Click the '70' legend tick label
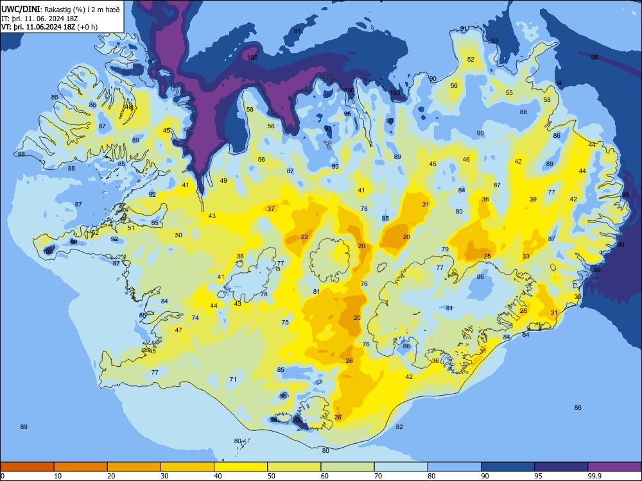The width and height of the screenshot is (642, 481). pos(378,476)
